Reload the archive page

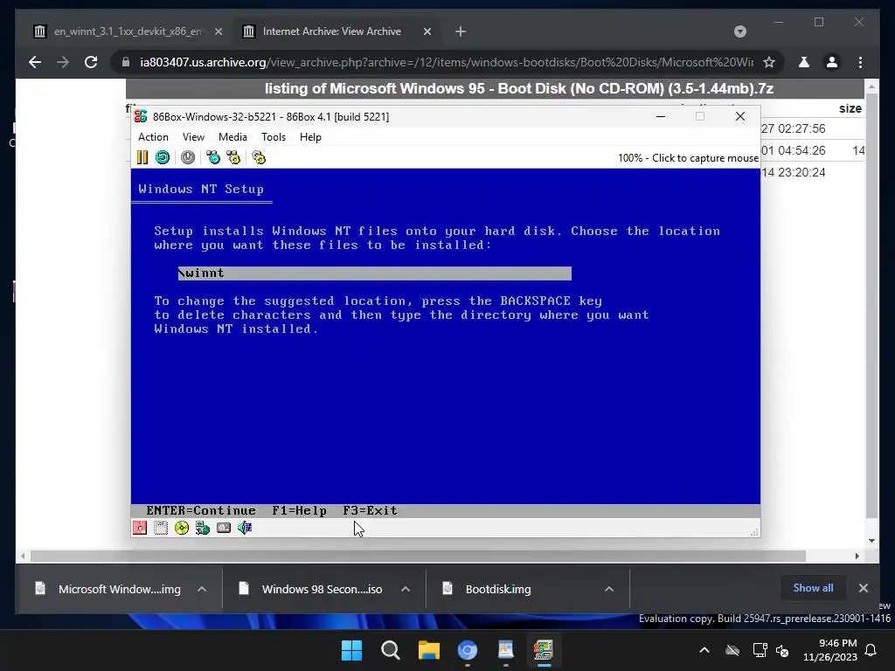pos(91,62)
